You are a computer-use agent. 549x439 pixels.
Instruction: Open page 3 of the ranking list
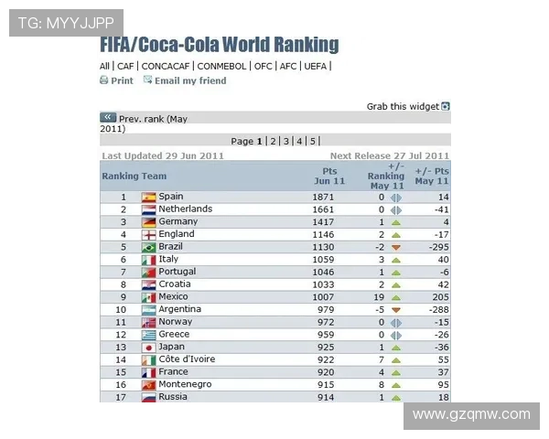click(285, 141)
